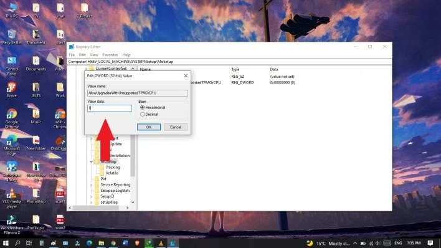Open Task View from the taskbar

pyautogui.click(x=29, y=243)
